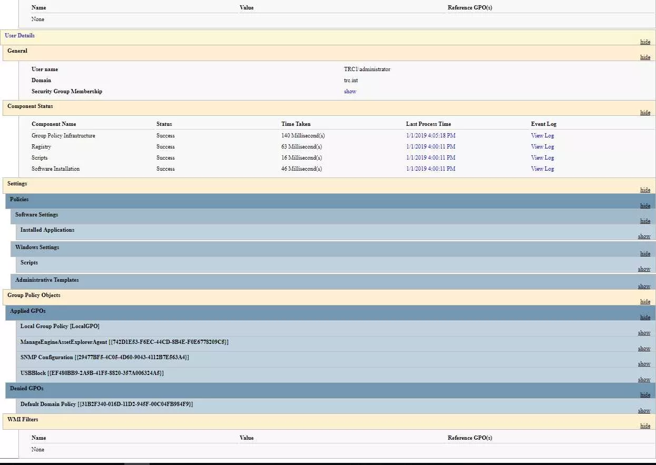656x465 pixels.
Task: Hide the WMI Filters section
Action: click(x=645, y=426)
